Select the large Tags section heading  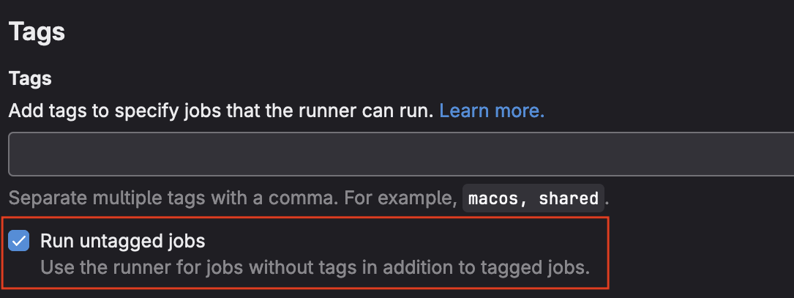click(x=37, y=31)
